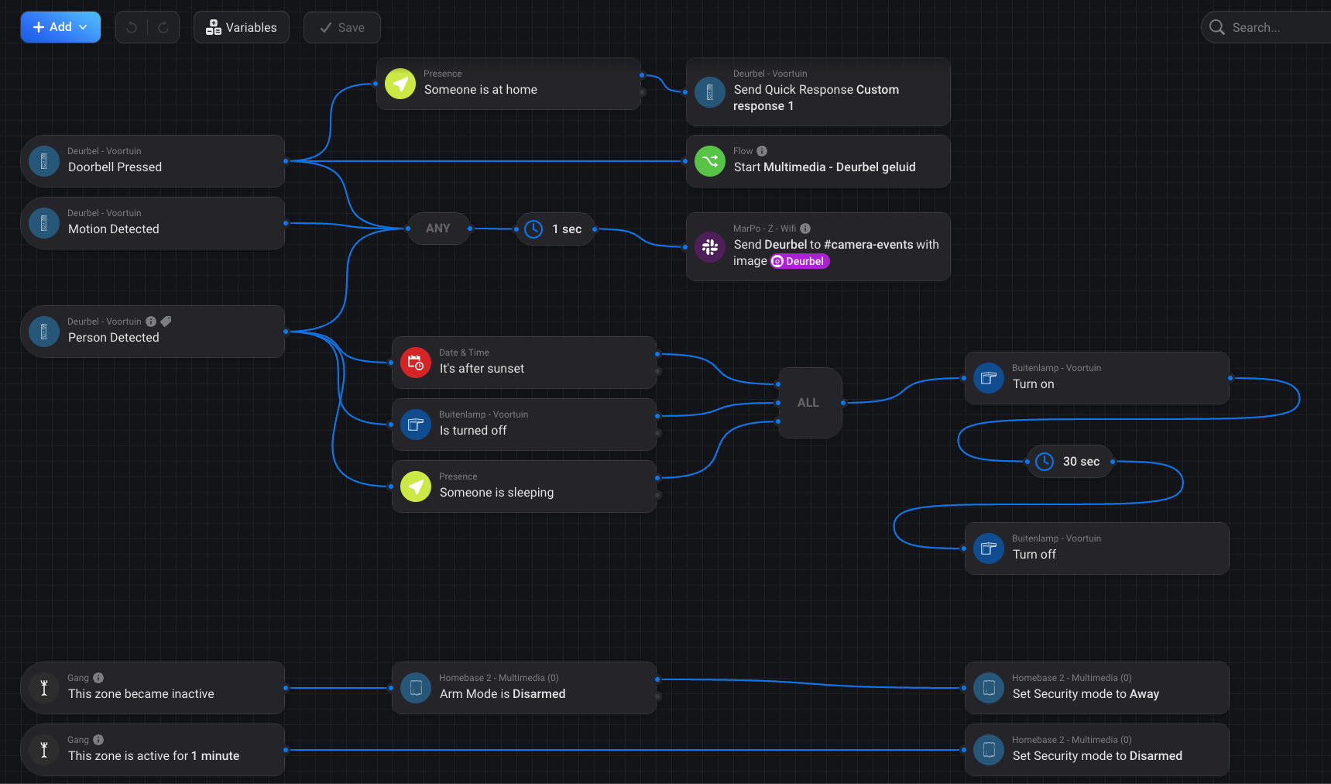Click the doorbell icon on Send Quick Response card
Viewport: 1331px width, 784px height.
[710, 92]
